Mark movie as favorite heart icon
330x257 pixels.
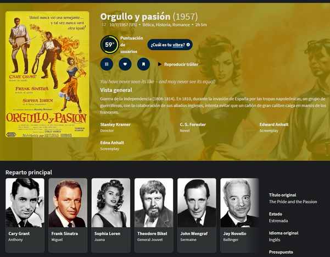point(125,64)
